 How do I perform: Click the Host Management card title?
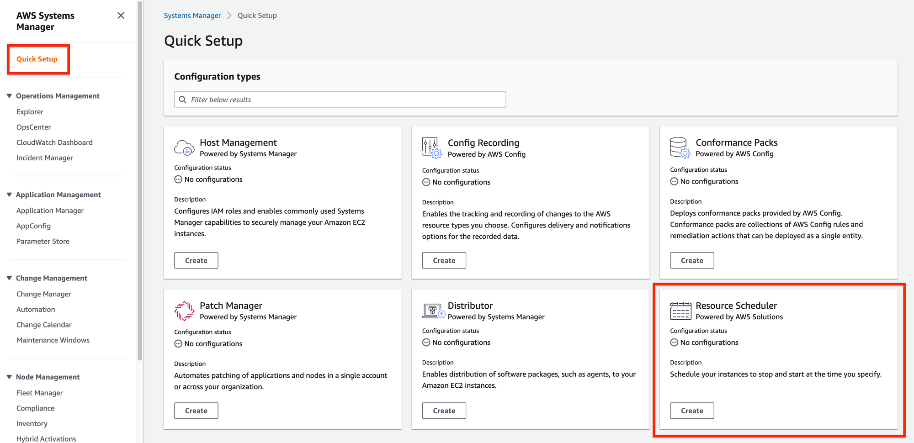coord(238,142)
